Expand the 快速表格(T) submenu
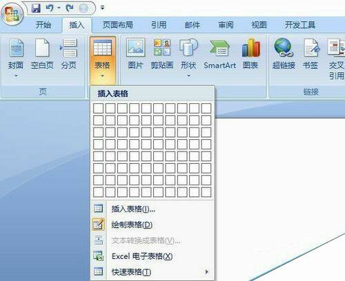Image resolution: width=345 pixels, height=281 pixels. pos(152,272)
